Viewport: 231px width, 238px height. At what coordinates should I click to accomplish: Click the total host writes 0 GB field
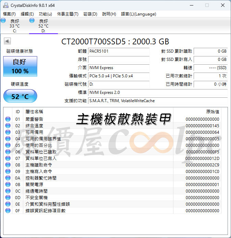click(x=210, y=60)
